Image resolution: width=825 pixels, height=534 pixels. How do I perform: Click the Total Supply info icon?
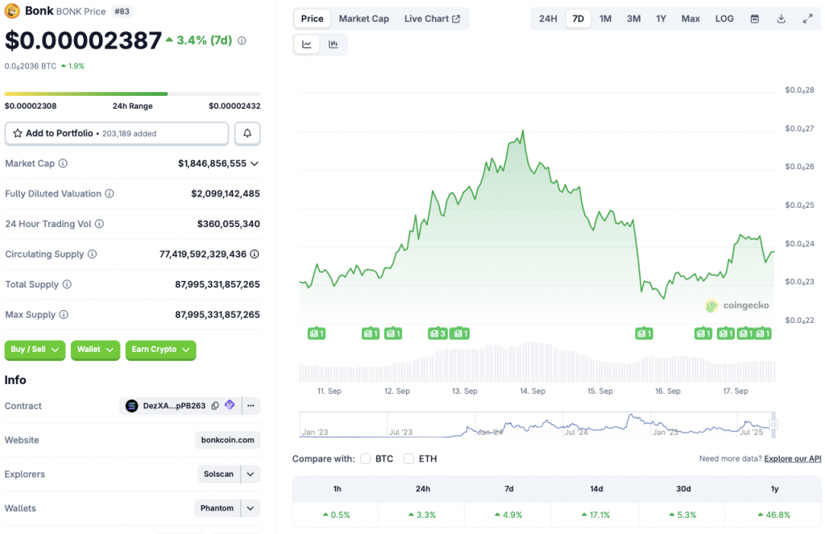[67, 284]
